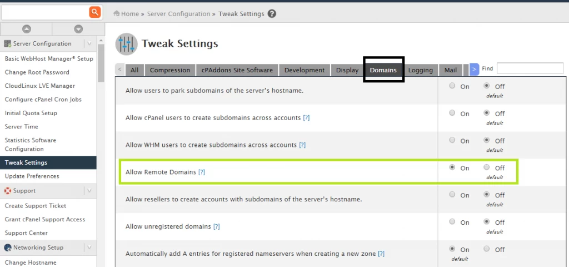Collapse the Server Configuration section

click(88, 43)
